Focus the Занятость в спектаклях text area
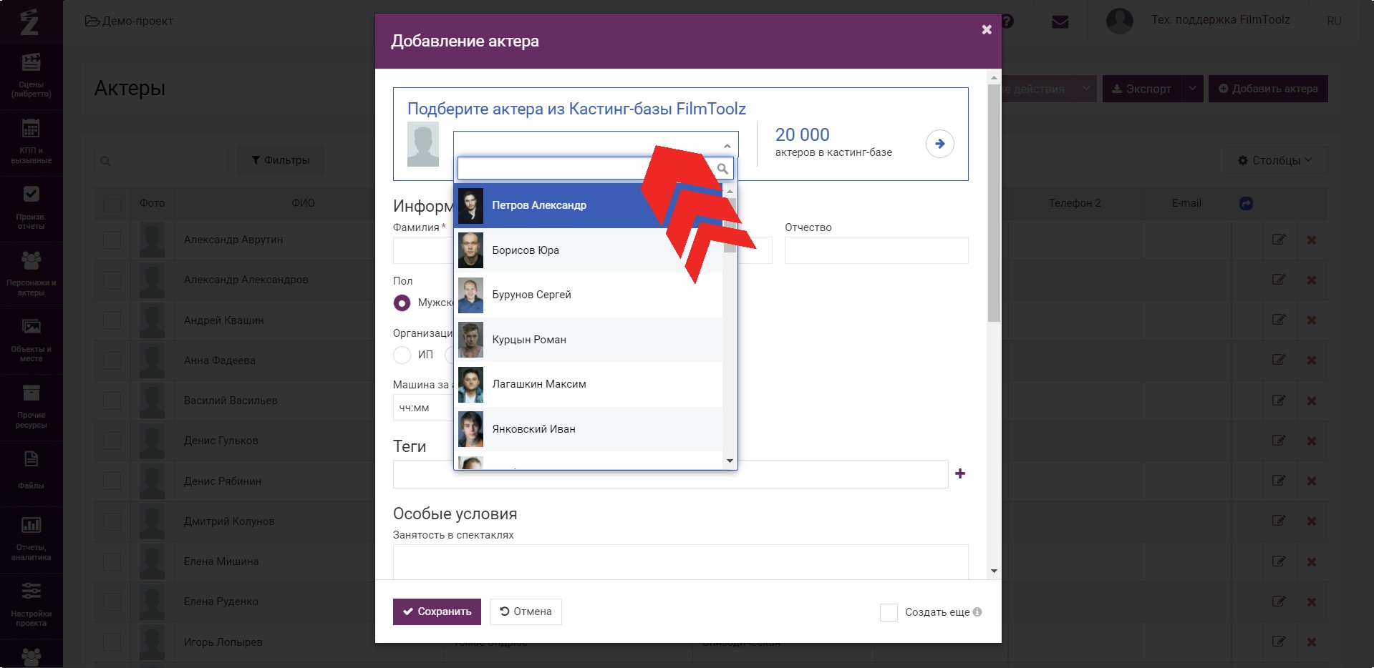This screenshot has height=668, width=1374. click(x=680, y=562)
